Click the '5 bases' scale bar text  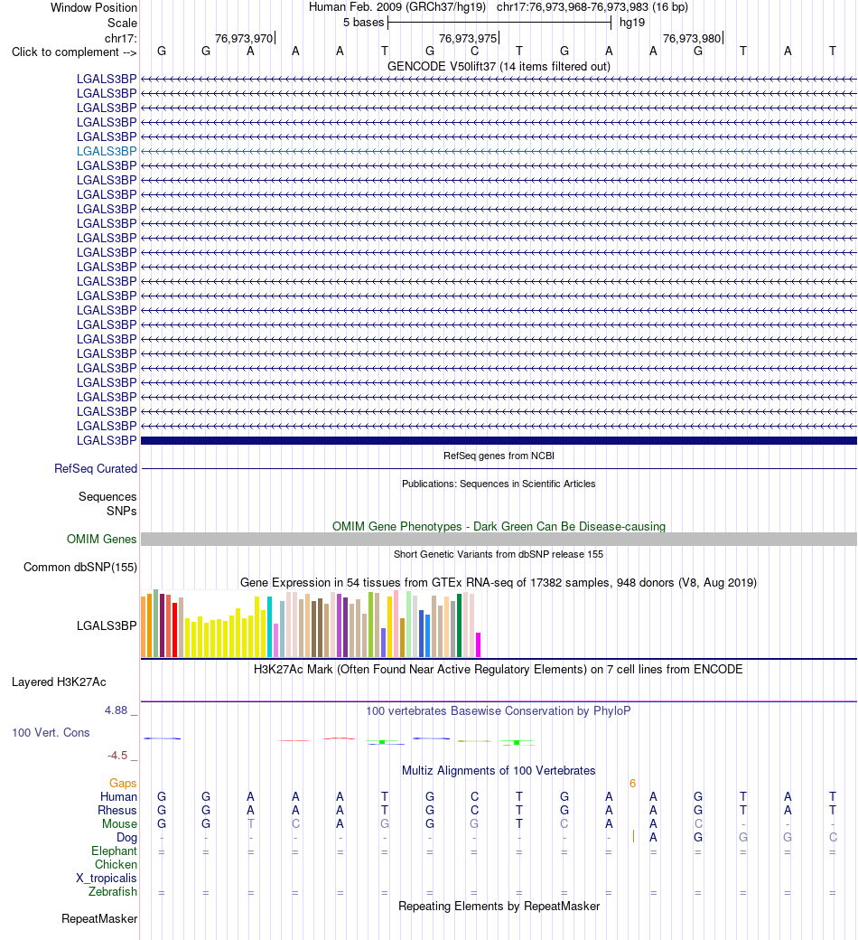coord(364,23)
